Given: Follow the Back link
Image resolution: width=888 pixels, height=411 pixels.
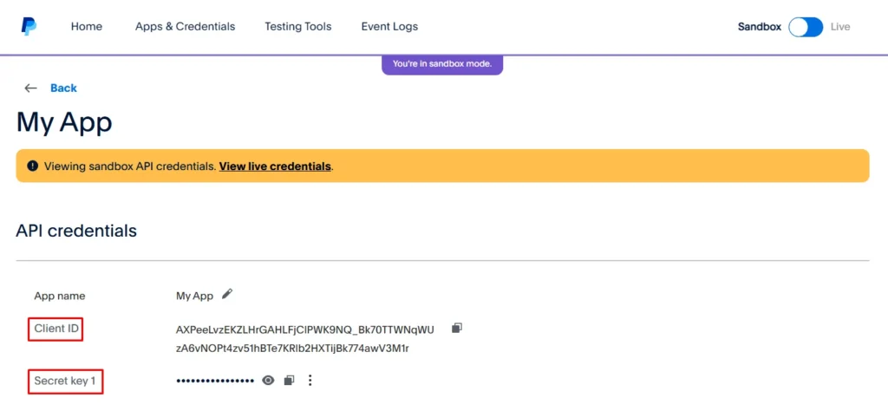Looking at the screenshot, I should click(x=63, y=88).
